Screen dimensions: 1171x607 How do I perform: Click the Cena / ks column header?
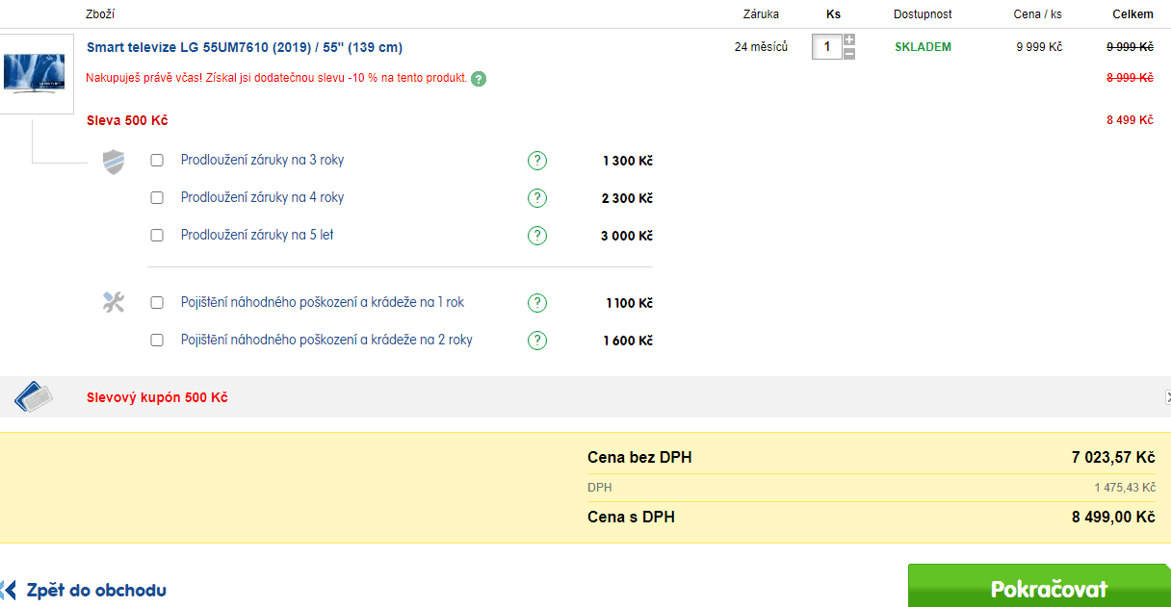[x=1038, y=14]
